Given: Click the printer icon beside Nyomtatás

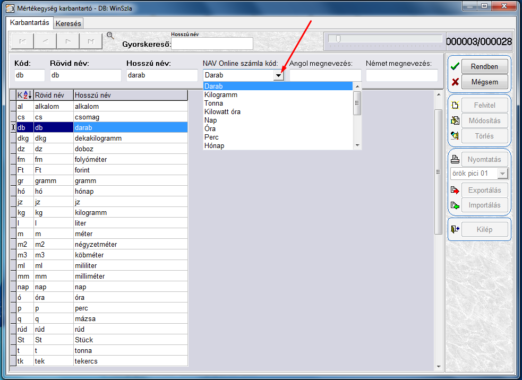Looking at the screenshot, I should [455, 159].
